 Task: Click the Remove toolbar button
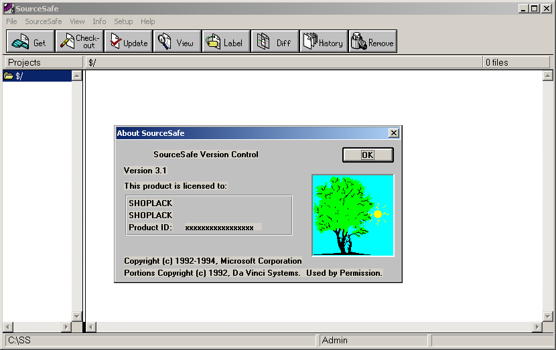click(373, 41)
